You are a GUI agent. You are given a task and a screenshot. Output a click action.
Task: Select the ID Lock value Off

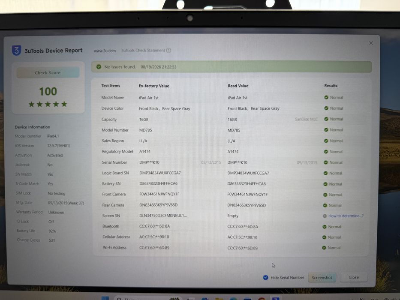pyautogui.click(x=51, y=222)
